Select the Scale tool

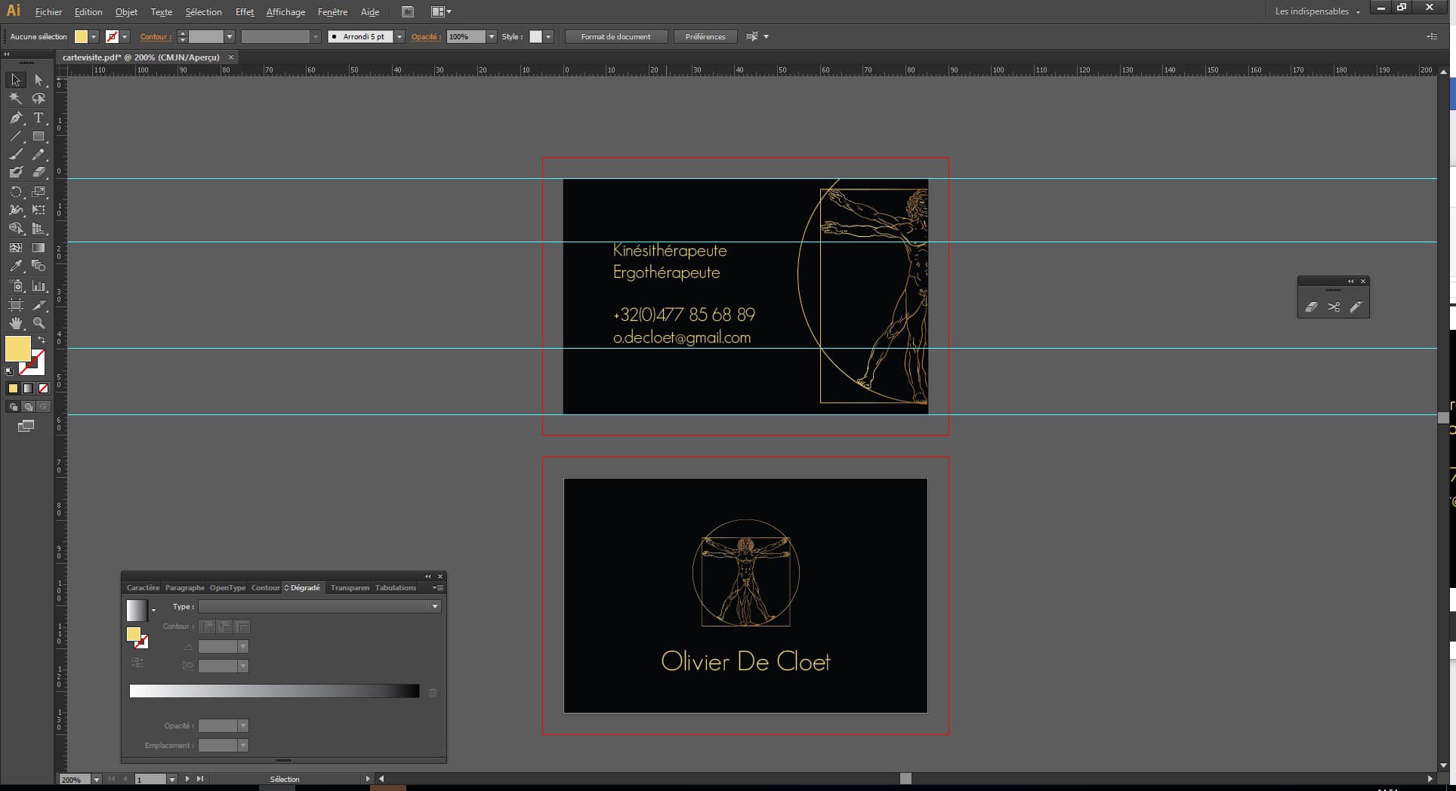(x=39, y=192)
